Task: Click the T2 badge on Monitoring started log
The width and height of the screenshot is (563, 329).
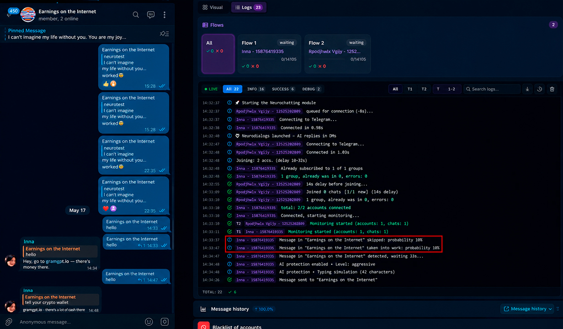Action: [239, 223]
